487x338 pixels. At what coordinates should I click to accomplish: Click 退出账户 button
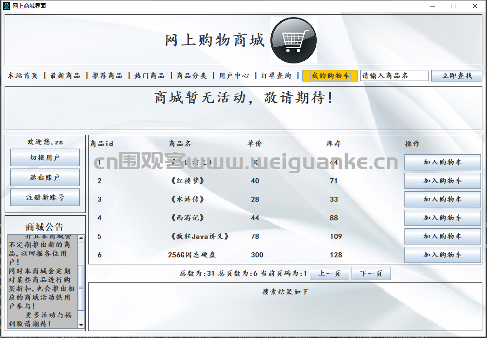pyautogui.click(x=45, y=177)
